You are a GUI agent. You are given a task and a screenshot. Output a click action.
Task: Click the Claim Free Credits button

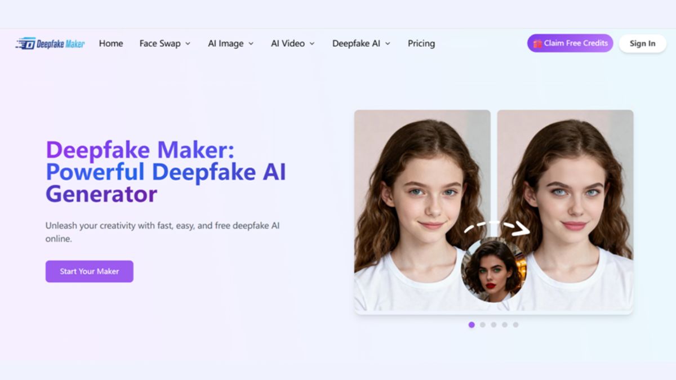coord(570,43)
